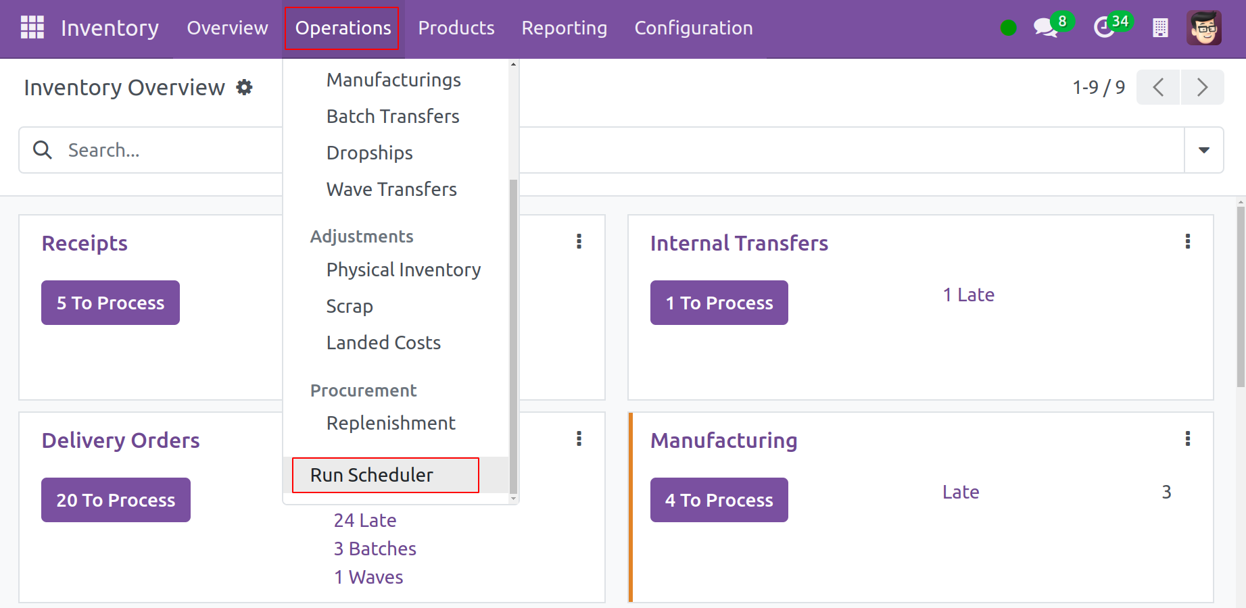
Task: Open the activities clock icon
Action: (x=1104, y=28)
